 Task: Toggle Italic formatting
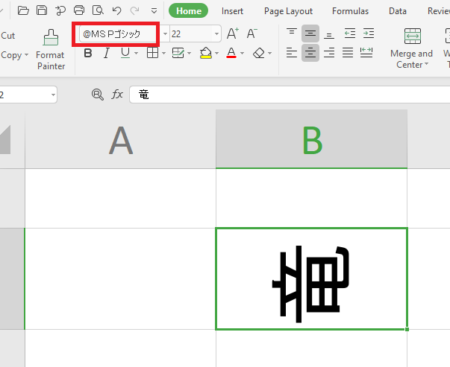(x=106, y=53)
